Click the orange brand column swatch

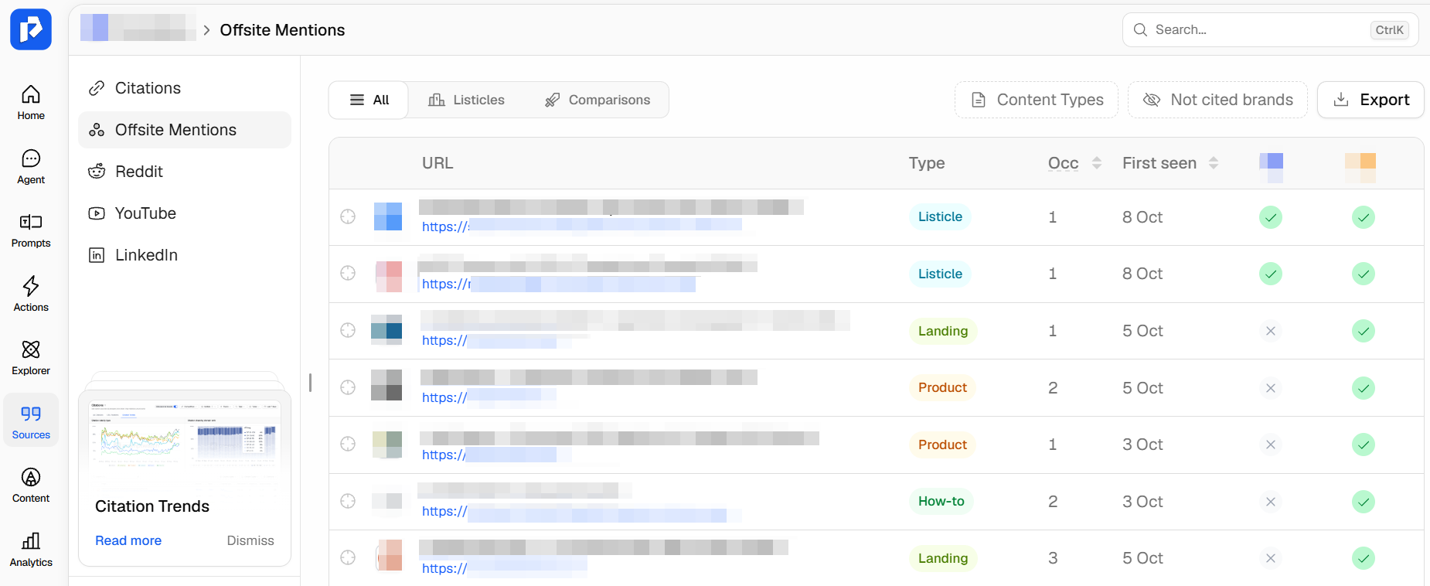tap(1360, 167)
